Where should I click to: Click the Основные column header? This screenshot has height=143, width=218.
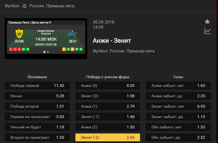point(37,77)
